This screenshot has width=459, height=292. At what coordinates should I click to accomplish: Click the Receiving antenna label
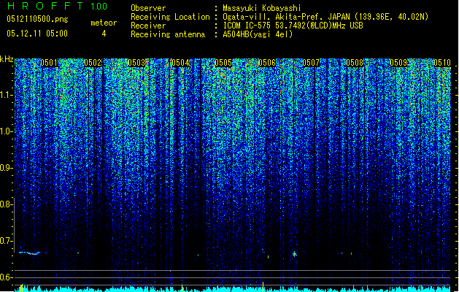coord(168,34)
